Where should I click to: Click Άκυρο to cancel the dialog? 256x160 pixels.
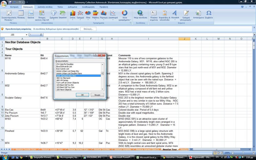pos(97,95)
